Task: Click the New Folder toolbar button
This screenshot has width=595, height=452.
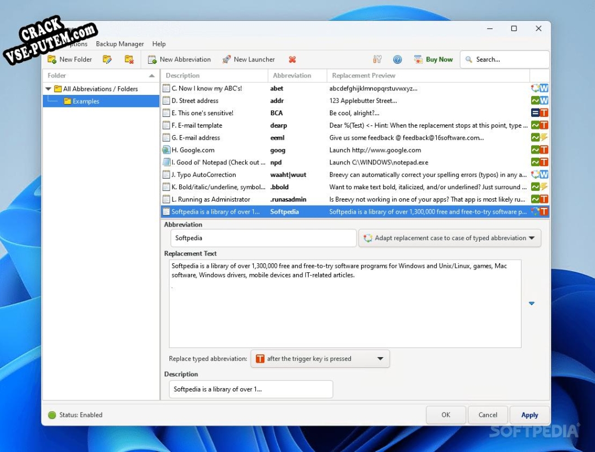Action: click(70, 59)
